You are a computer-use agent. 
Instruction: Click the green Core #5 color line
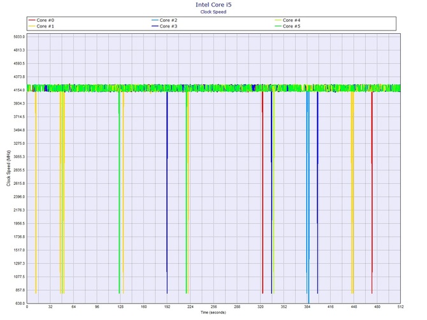coord(278,26)
